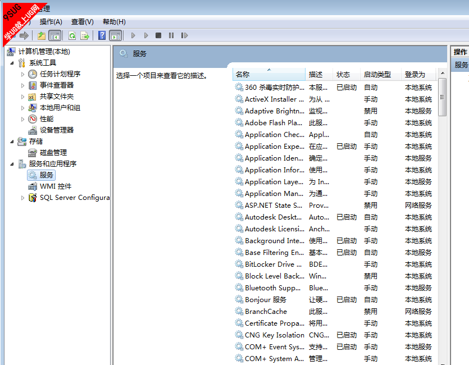Select the Adaptive Brightness service
This screenshot has height=365, width=469.
[x=335, y=111]
